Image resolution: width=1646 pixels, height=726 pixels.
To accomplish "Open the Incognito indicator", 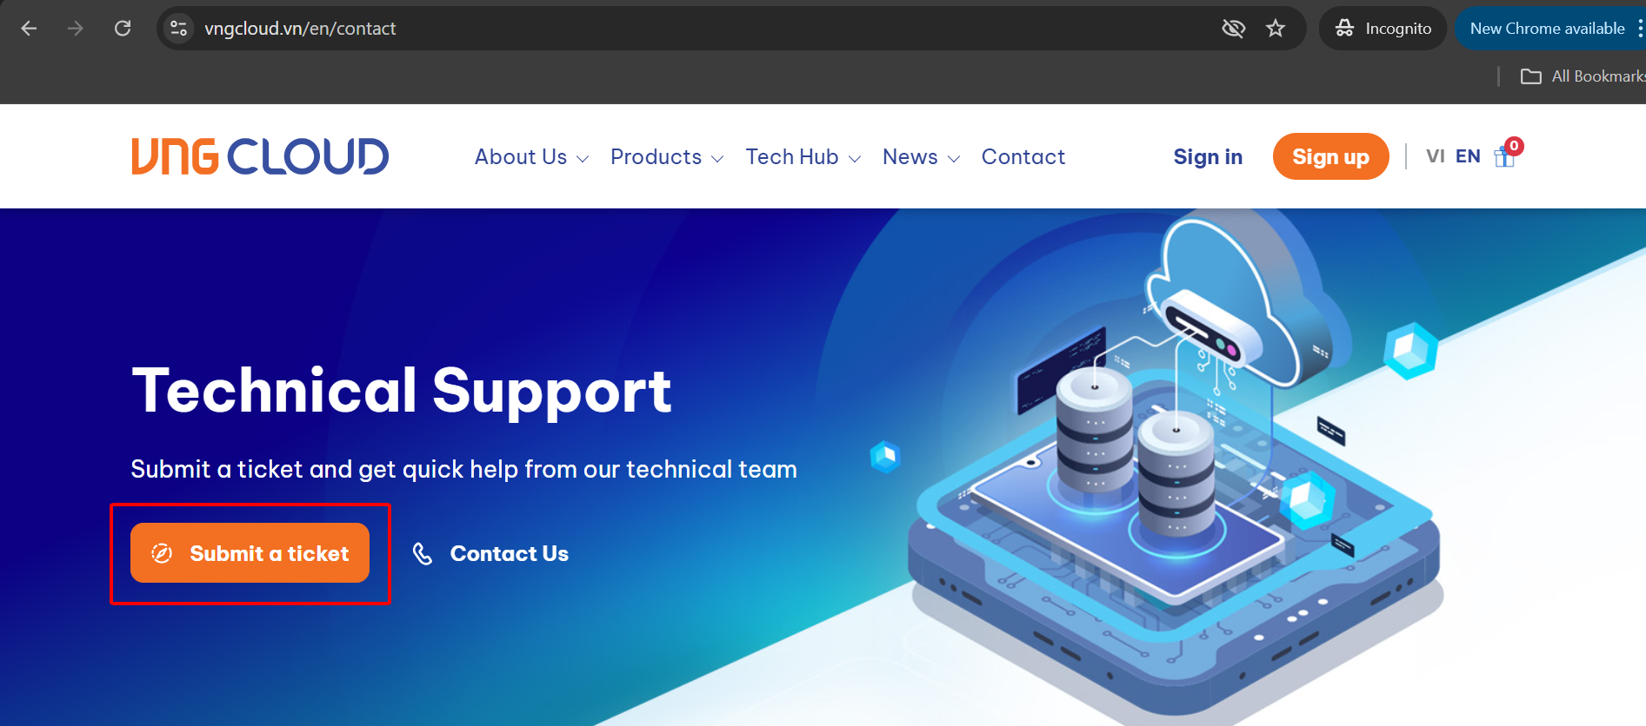I will [1383, 29].
